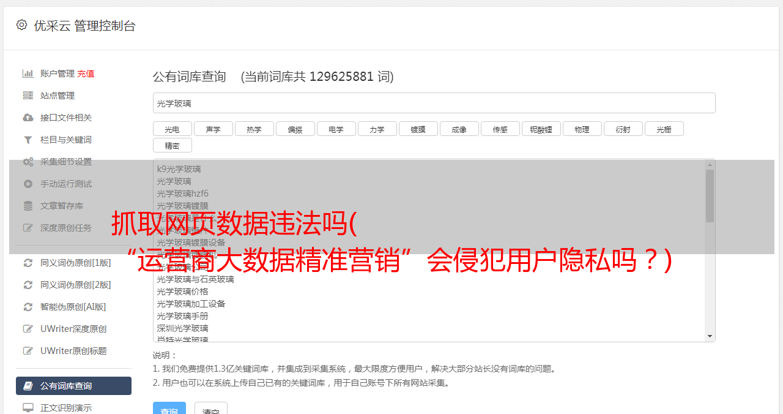This screenshot has height=414, width=783.
Task: Click the 光电 keyword tag button
Action: [x=173, y=129]
